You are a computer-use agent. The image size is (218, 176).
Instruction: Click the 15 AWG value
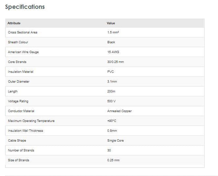point(113,52)
